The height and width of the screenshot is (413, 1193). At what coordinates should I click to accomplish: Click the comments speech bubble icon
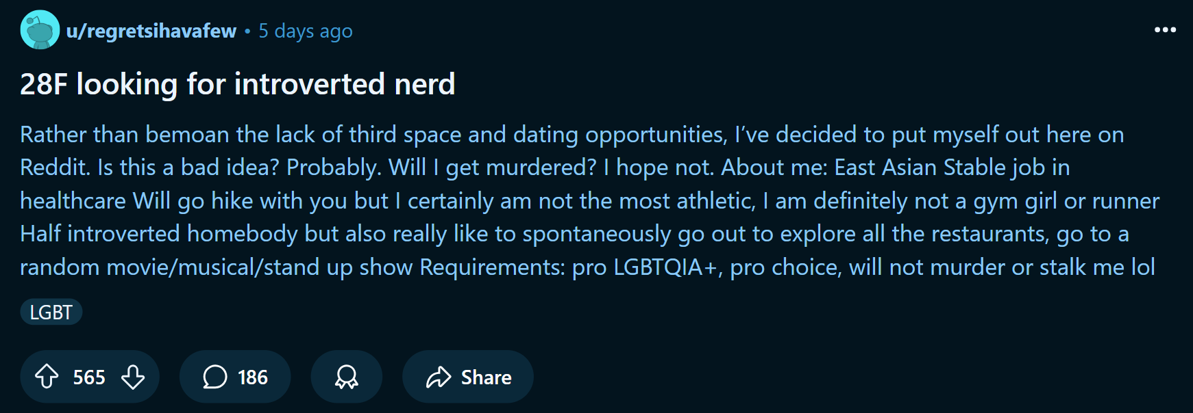click(214, 377)
